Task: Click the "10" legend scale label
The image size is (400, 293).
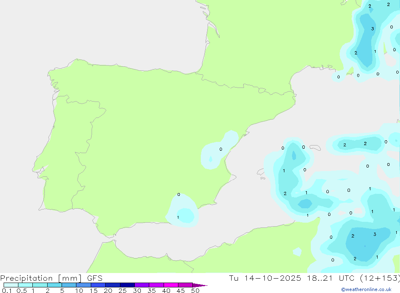Action: point(79,291)
